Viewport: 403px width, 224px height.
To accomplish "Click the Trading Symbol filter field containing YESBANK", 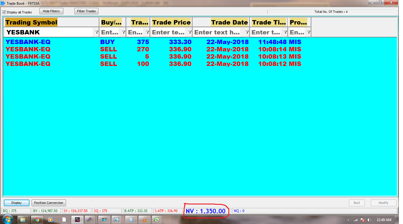I will 50,32.
